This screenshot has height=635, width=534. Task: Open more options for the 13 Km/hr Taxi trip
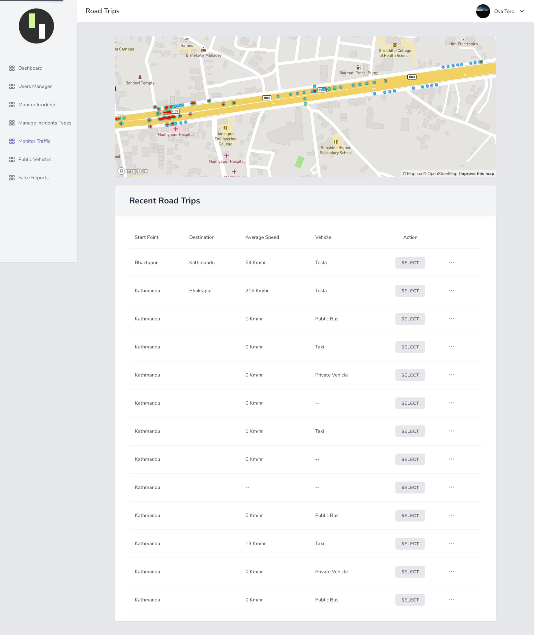451,543
